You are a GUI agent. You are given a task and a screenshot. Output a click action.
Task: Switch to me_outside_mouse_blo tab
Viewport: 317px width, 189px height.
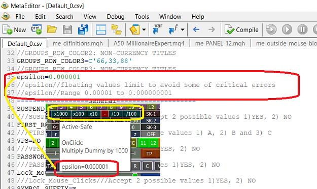286,43
